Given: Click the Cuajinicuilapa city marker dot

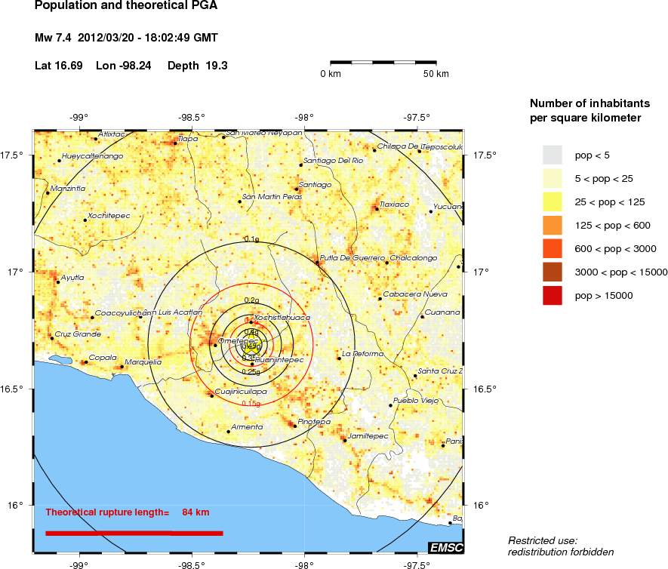Looking at the screenshot, I should click(212, 396).
